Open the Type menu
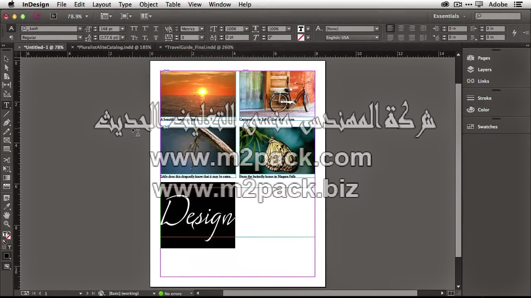531x298 pixels. tap(125, 5)
